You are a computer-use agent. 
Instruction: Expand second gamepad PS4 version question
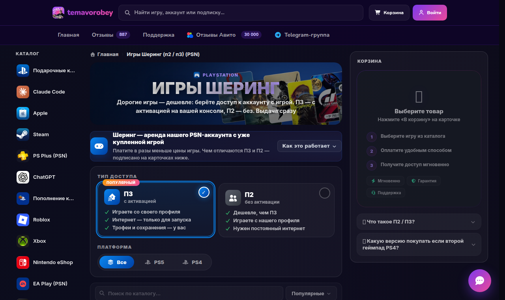(x=419, y=244)
